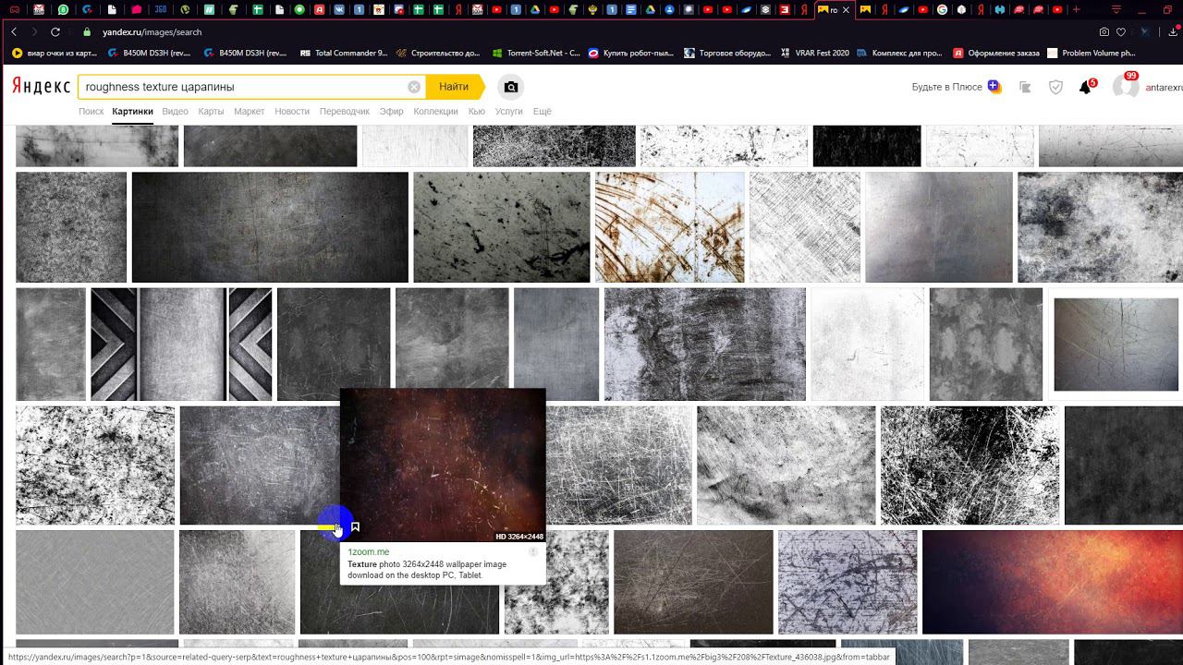Open the enlarged dark red scratched texture image
1183x665 pixels.
pyautogui.click(x=443, y=465)
